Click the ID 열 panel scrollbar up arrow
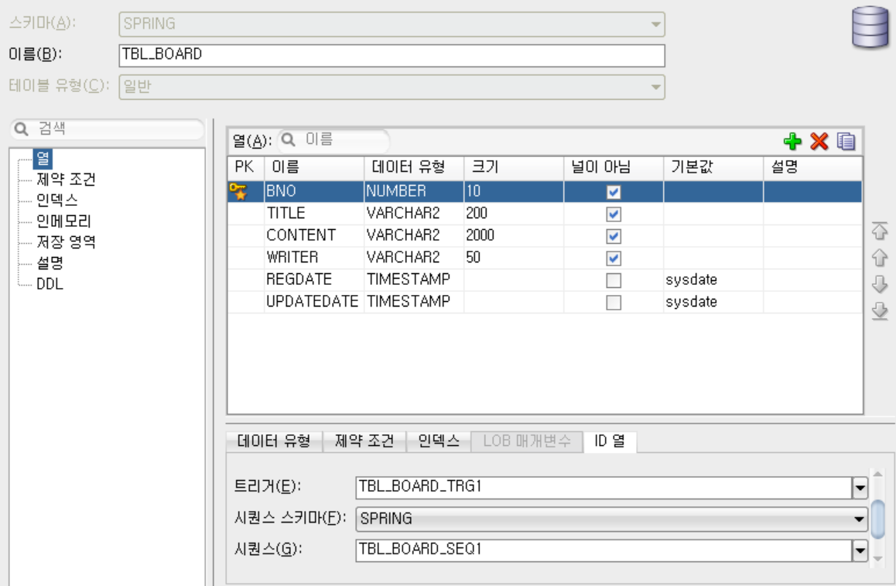Screen dimensions: 896x586 [877, 475]
